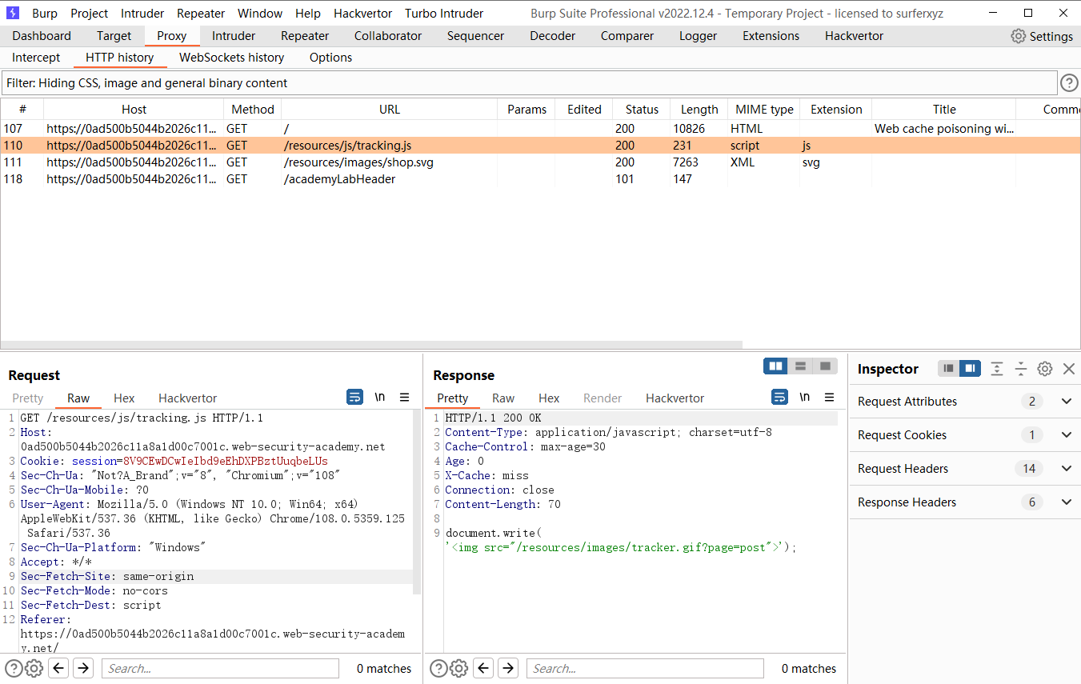Sort history by Status column

642,110
